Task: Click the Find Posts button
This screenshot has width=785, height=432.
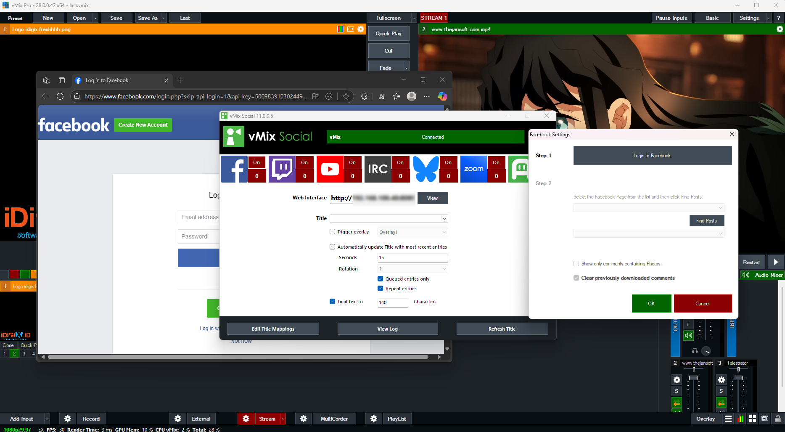Action: 707,221
